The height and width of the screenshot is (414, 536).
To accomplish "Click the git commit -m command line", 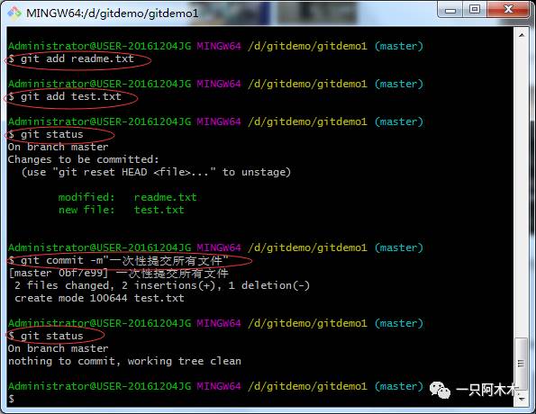I will coord(118,261).
